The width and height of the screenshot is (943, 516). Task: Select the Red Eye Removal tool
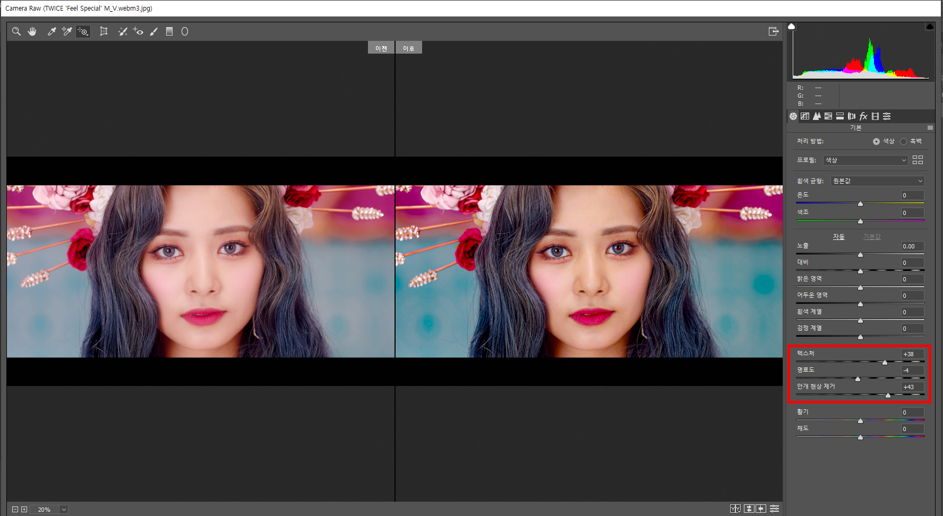tap(138, 31)
